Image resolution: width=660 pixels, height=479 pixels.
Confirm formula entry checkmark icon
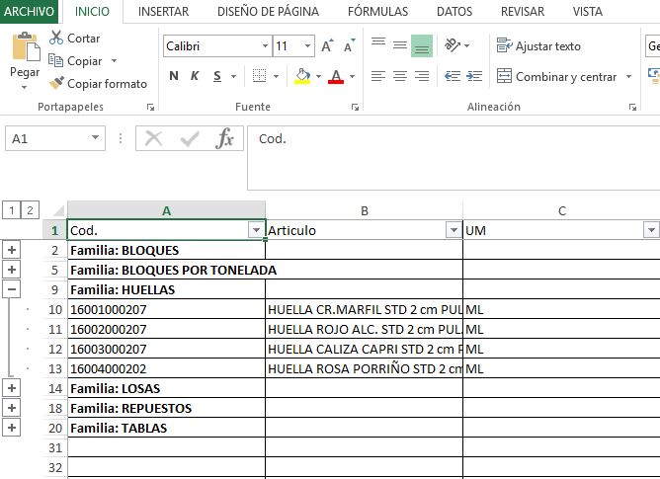(x=190, y=138)
